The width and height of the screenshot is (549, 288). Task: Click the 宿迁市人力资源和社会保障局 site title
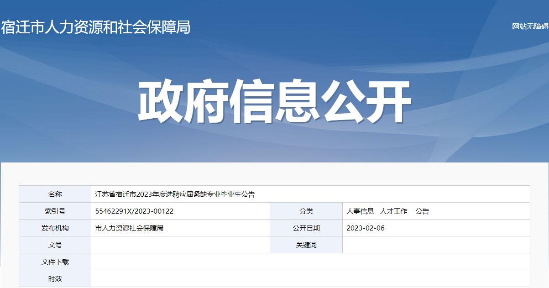tap(95, 27)
